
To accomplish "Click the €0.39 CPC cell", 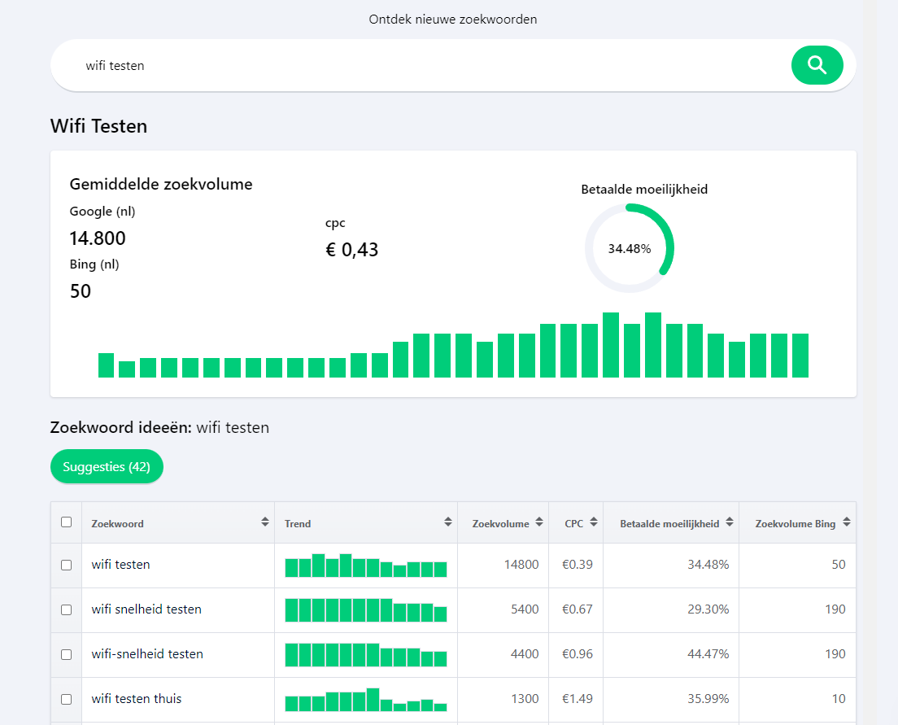I will tap(578, 565).
